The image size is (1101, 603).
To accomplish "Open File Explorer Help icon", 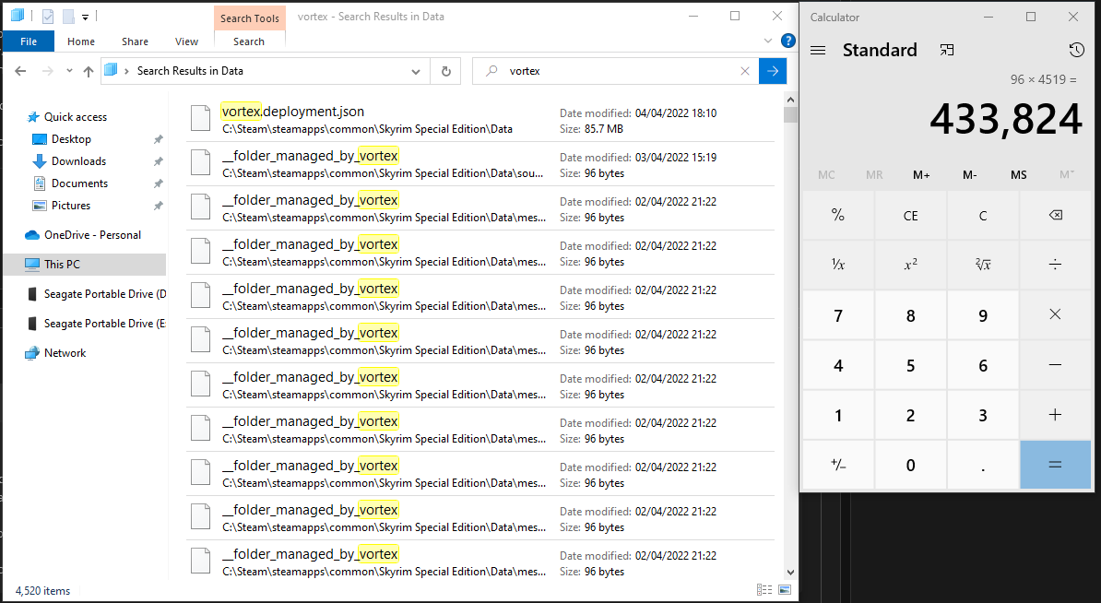I will [x=787, y=41].
